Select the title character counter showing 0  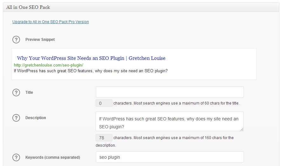104,103
